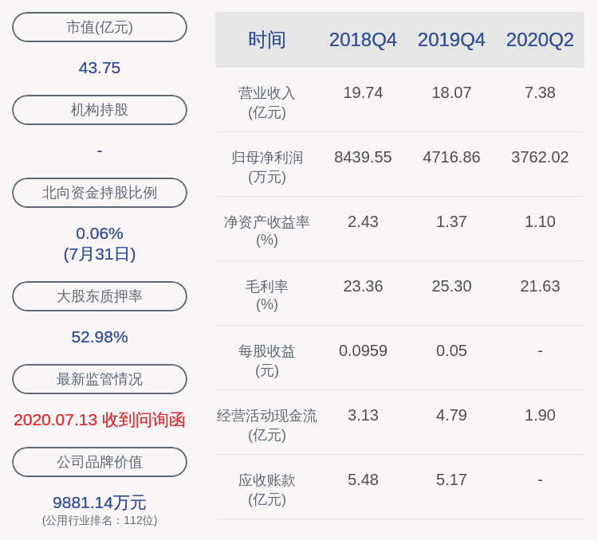Click the 归母净利润(万元) row label
The image size is (598, 540).
tap(267, 167)
